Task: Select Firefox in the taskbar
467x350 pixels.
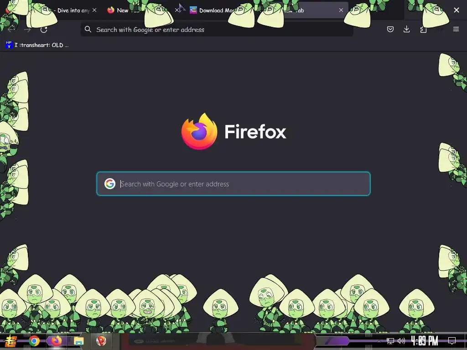Action: 56,341
